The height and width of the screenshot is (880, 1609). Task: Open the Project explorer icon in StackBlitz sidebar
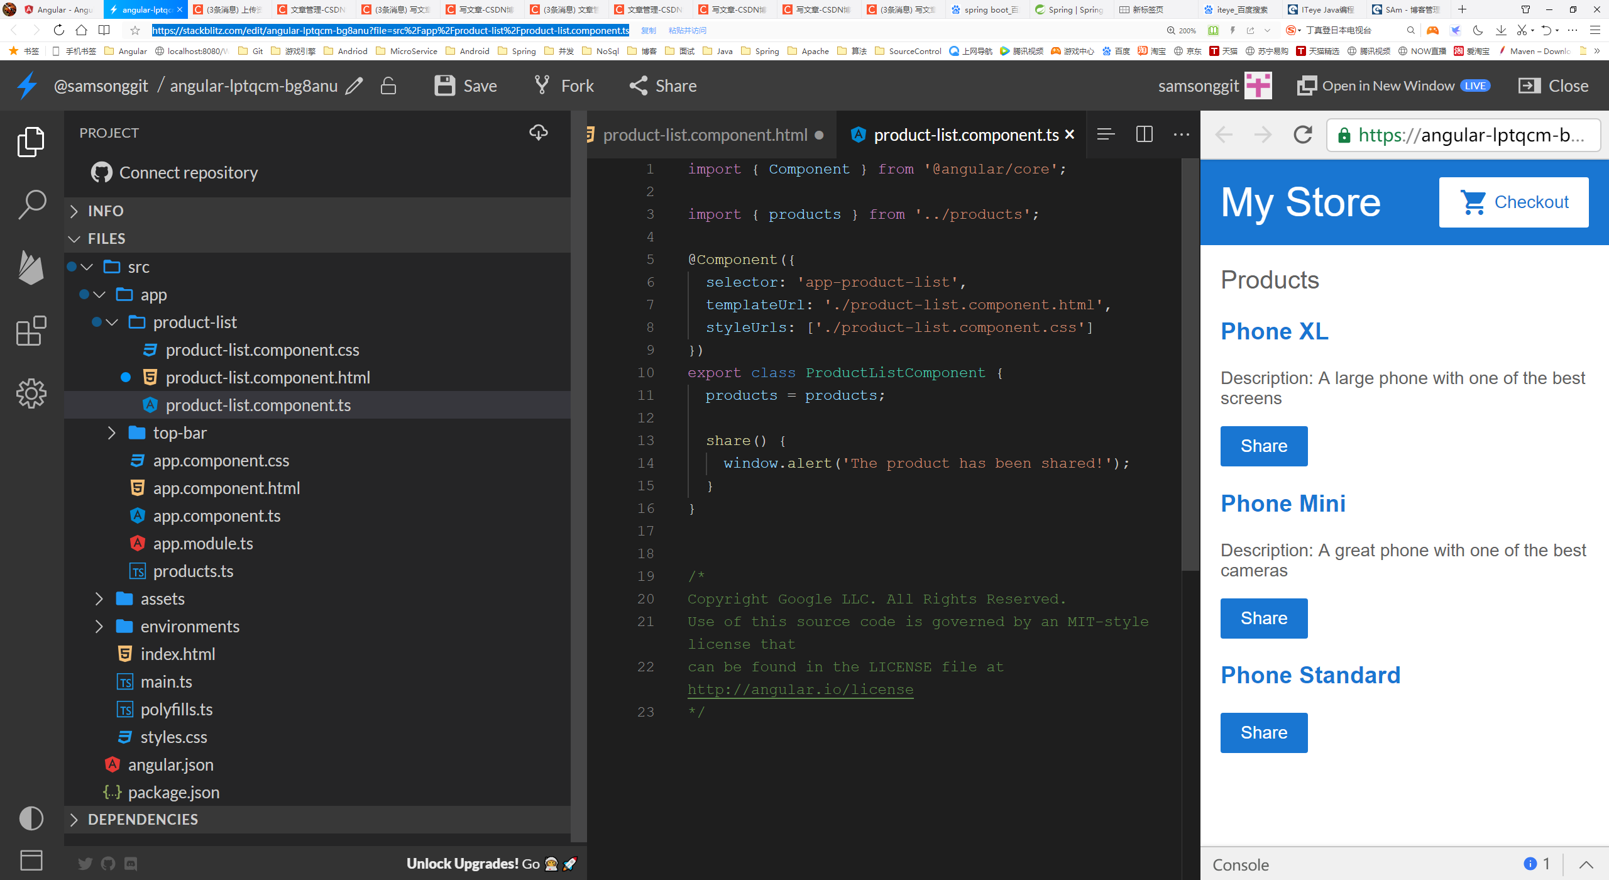[31, 142]
